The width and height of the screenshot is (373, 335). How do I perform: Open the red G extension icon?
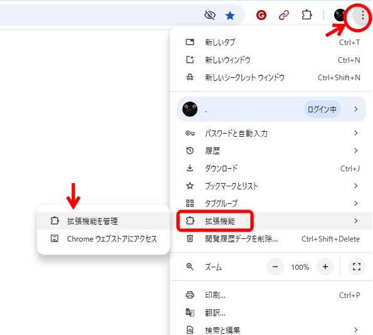tap(261, 16)
